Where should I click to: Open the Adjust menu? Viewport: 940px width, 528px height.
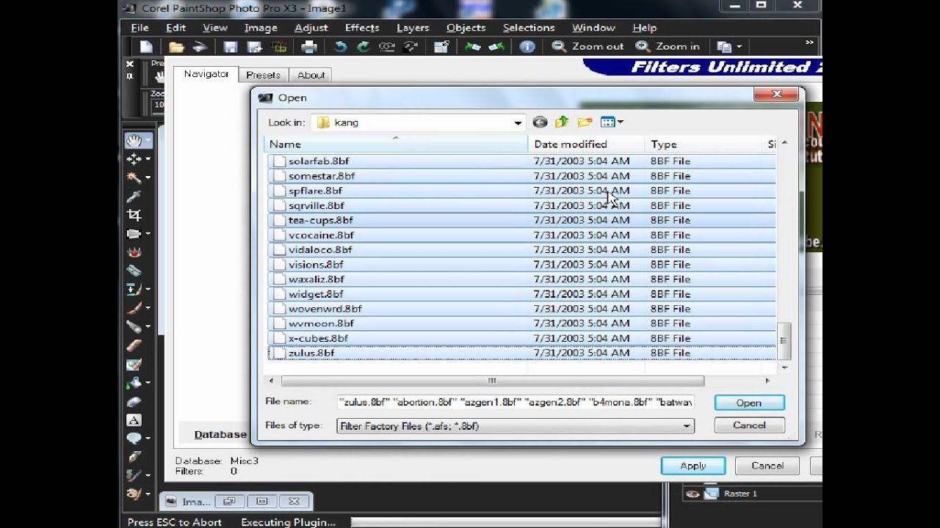[x=311, y=28]
